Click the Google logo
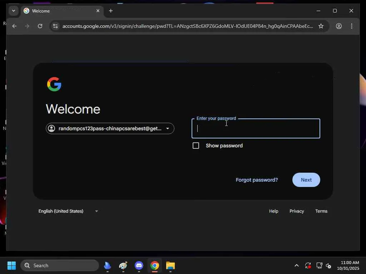 click(x=54, y=84)
